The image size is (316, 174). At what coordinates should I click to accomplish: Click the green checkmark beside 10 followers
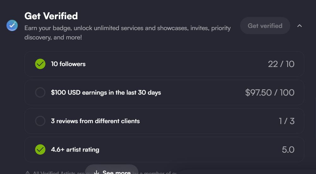40,64
